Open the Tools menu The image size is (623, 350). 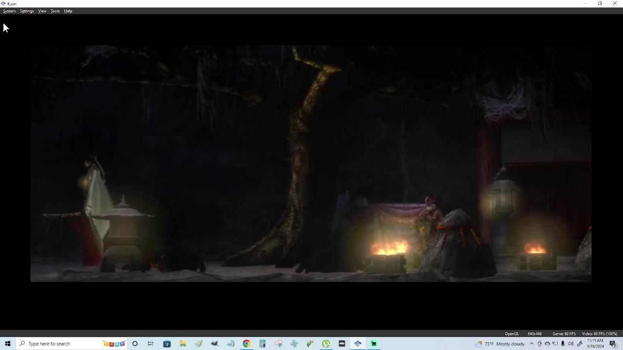pyautogui.click(x=55, y=11)
